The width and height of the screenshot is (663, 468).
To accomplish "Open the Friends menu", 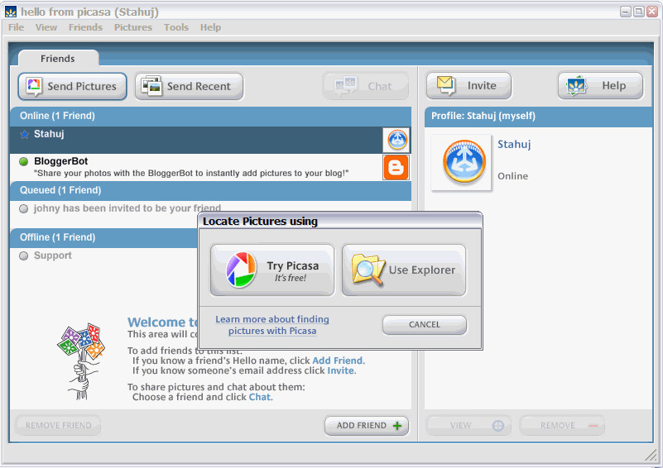I will click(x=85, y=27).
